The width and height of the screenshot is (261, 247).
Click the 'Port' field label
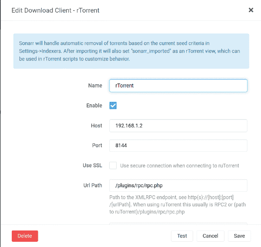click(97, 146)
